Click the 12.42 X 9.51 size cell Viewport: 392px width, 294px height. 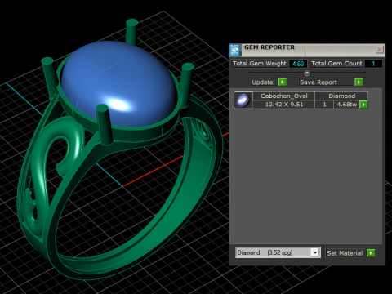pyautogui.click(x=284, y=105)
